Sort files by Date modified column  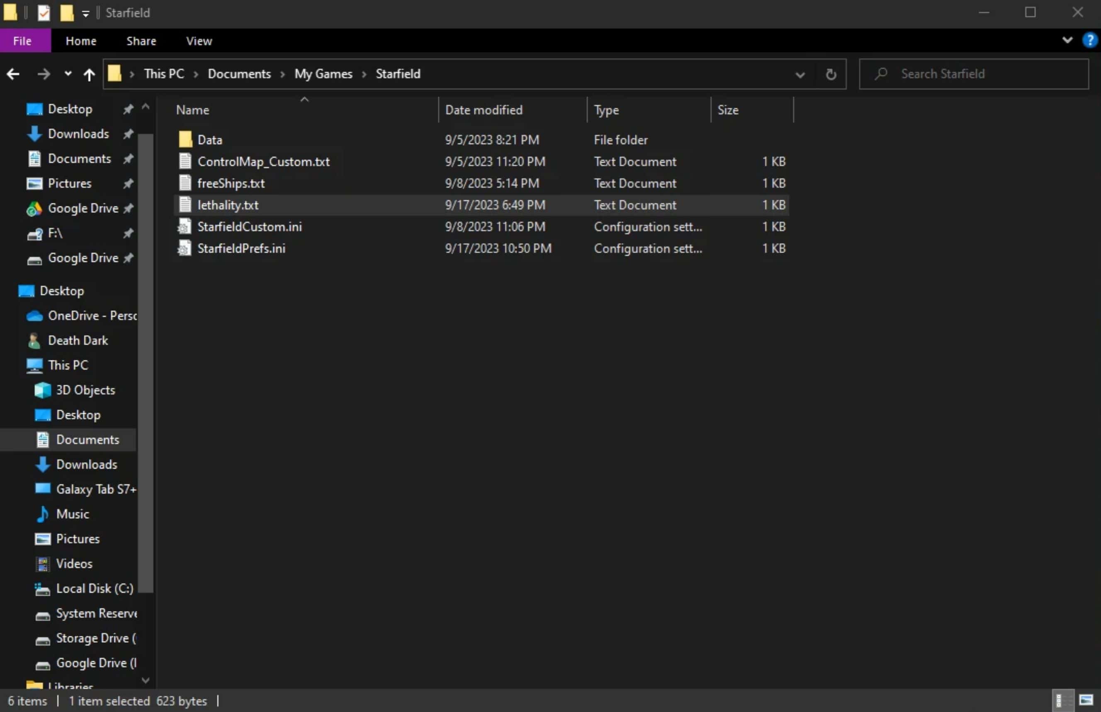click(x=483, y=110)
